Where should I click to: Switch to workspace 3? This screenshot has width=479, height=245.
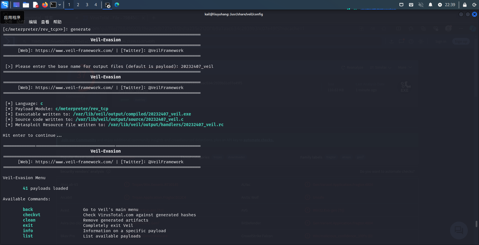87,5
